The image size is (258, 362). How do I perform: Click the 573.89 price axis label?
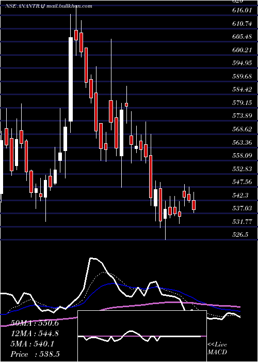point(243,116)
